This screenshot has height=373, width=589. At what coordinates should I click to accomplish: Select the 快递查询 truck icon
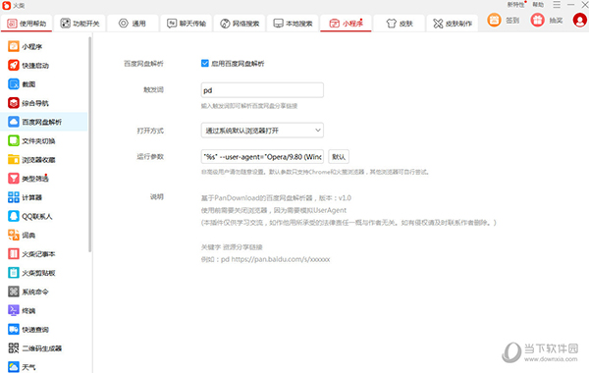point(14,330)
